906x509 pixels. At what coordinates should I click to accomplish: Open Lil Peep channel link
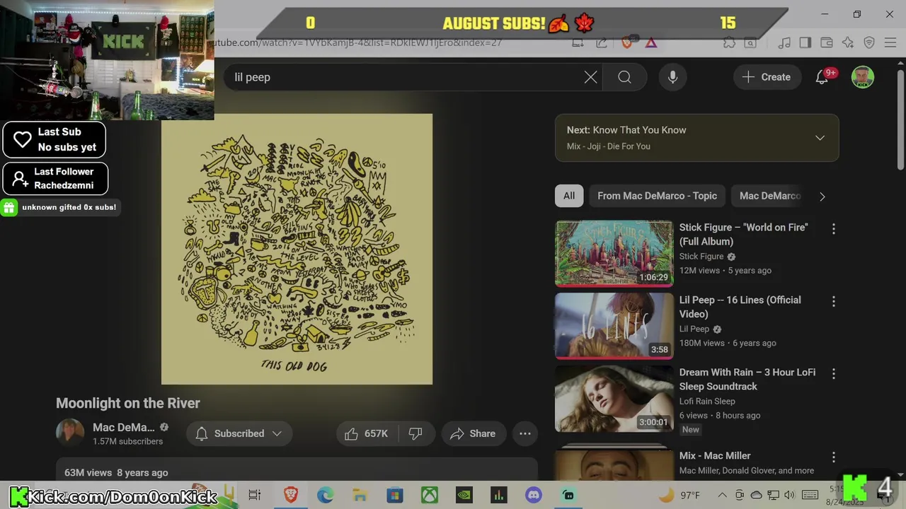click(694, 329)
